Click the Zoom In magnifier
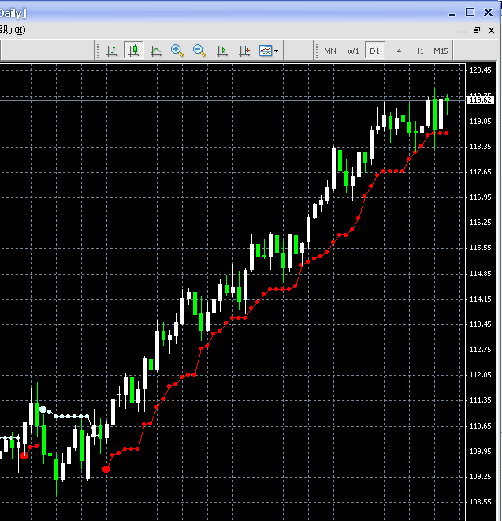 [x=177, y=51]
